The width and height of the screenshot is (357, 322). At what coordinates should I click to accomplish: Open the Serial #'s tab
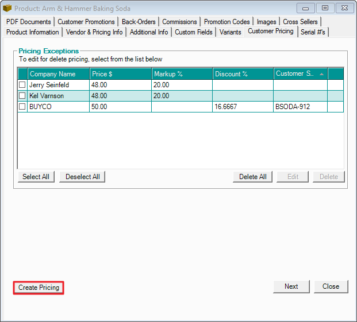[313, 32]
